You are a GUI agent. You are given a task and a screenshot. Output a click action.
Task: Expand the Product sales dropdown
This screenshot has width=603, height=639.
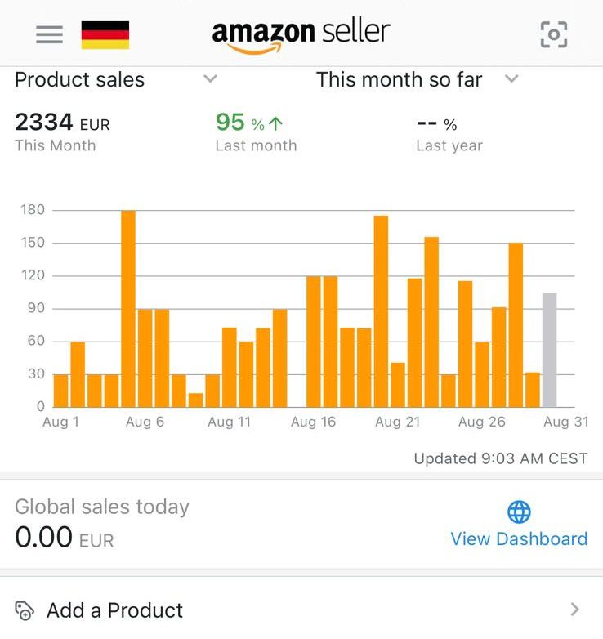[210, 79]
